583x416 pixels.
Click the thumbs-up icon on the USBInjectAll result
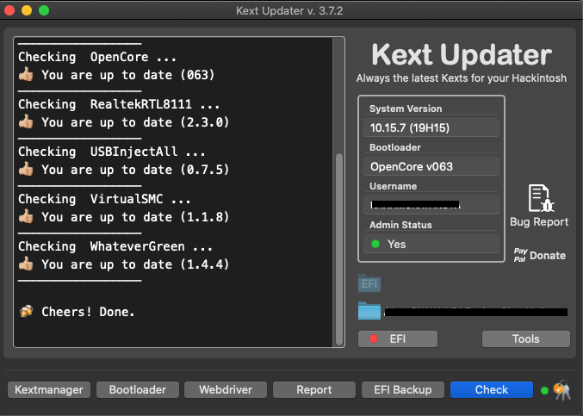(x=26, y=169)
